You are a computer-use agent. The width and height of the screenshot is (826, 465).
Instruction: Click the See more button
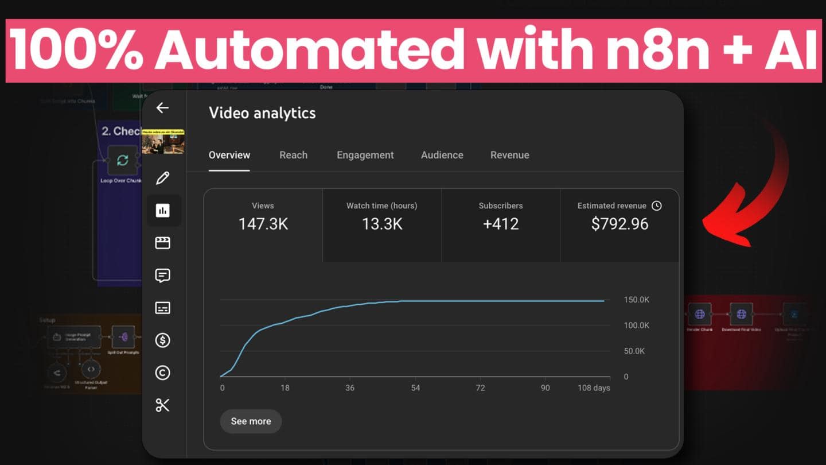click(x=251, y=421)
